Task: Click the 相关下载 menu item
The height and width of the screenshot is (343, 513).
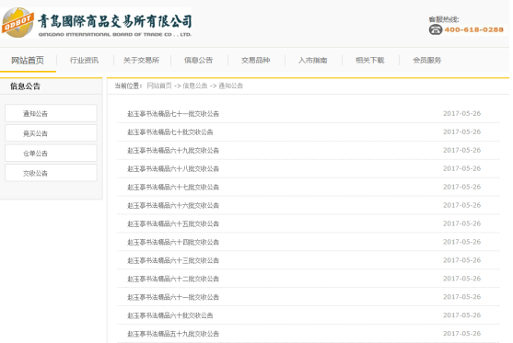Action: 370,61
